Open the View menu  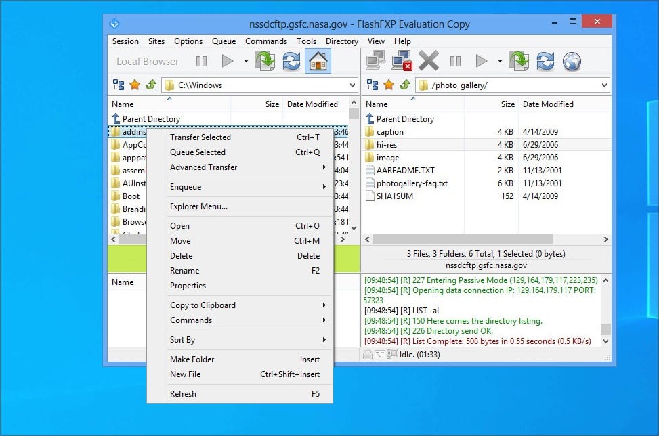click(376, 41)
